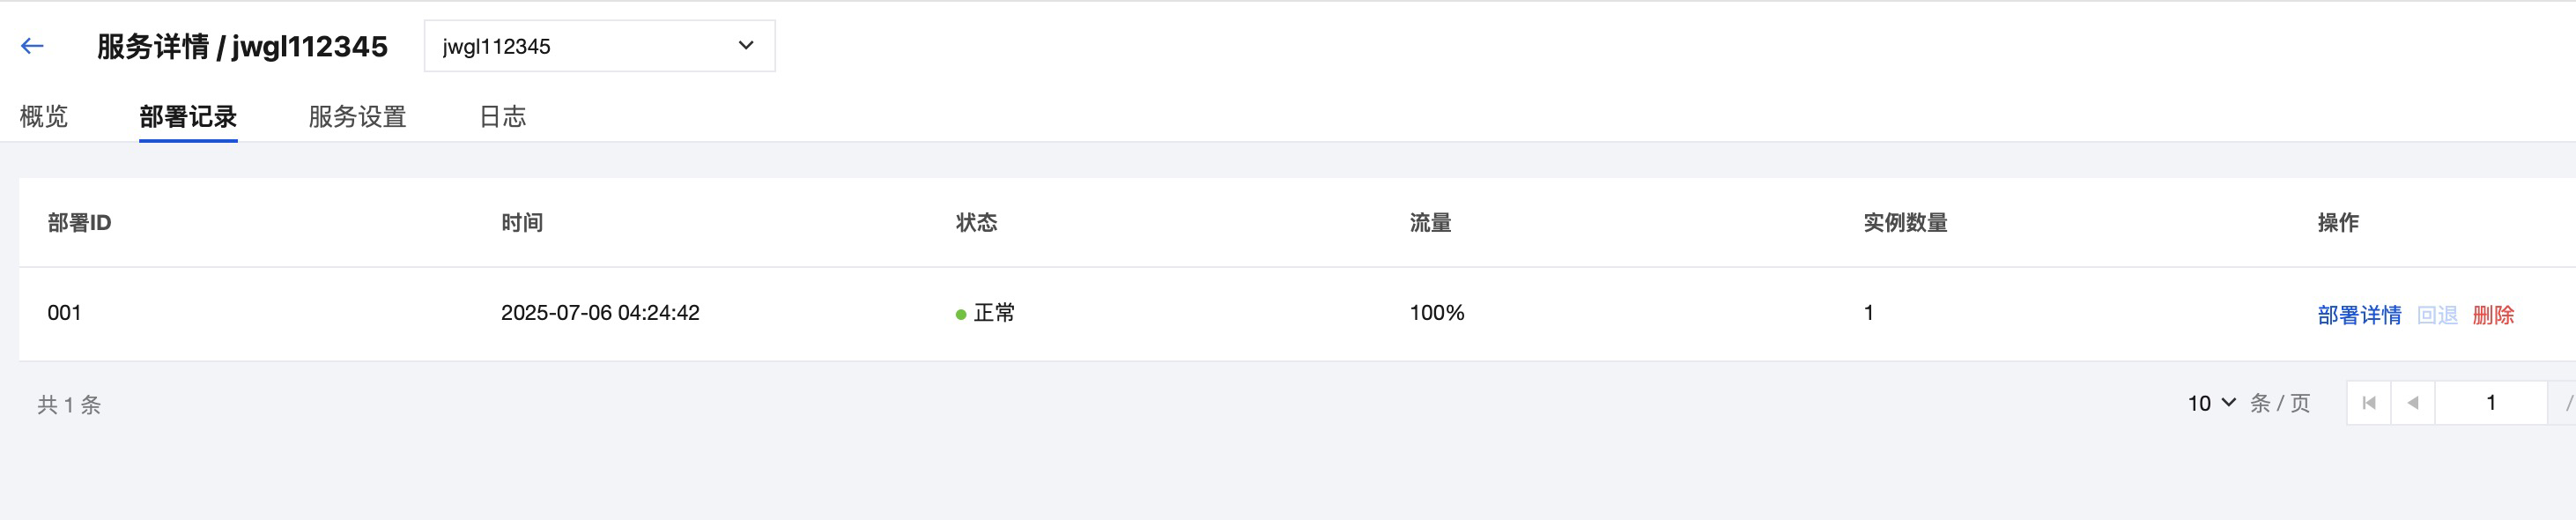Switch to the 概览 tab
The image size is (2576, 520).
click(44, 117)
